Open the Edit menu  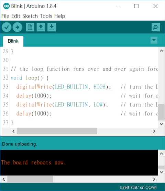tap(16, 16)
